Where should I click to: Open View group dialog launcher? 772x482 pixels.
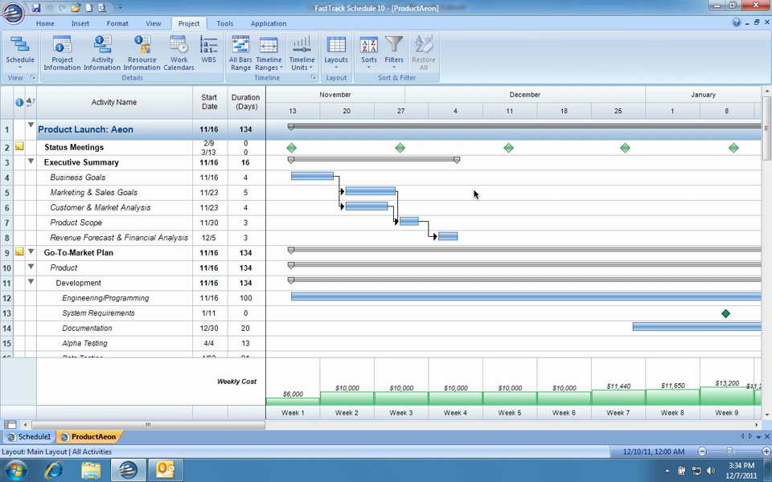click(33, 77)
